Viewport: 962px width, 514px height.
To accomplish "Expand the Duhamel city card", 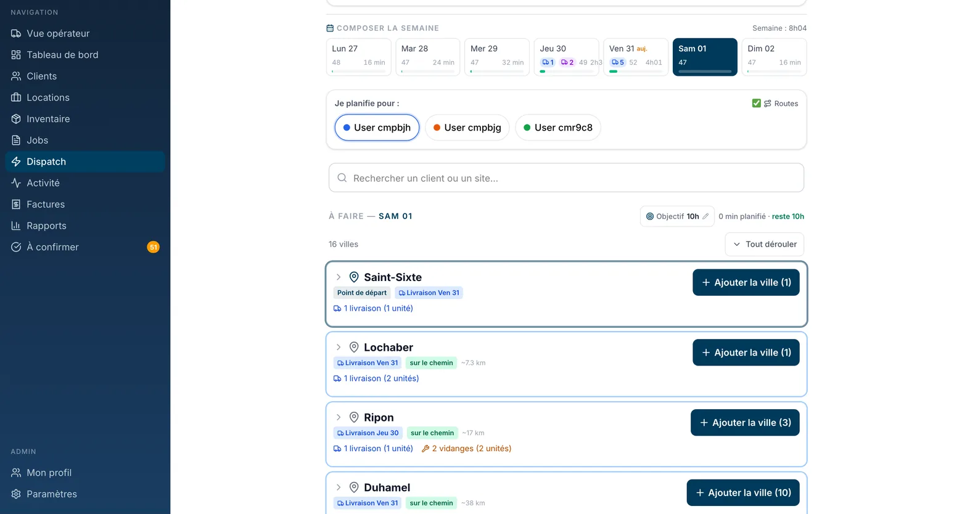I will (x=339, y=487).
